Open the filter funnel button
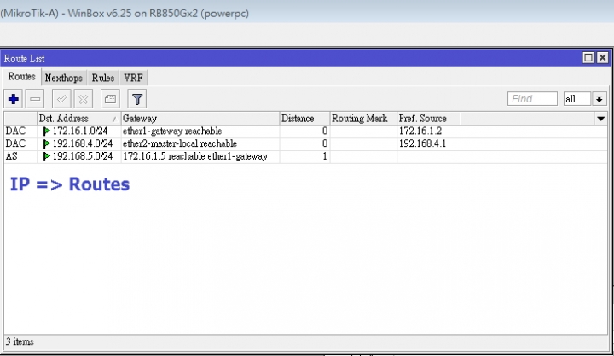614x356 pixels. (137, 99)
